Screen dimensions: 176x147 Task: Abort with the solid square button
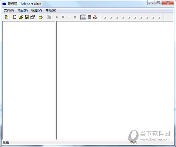click(x=75, y=17)
